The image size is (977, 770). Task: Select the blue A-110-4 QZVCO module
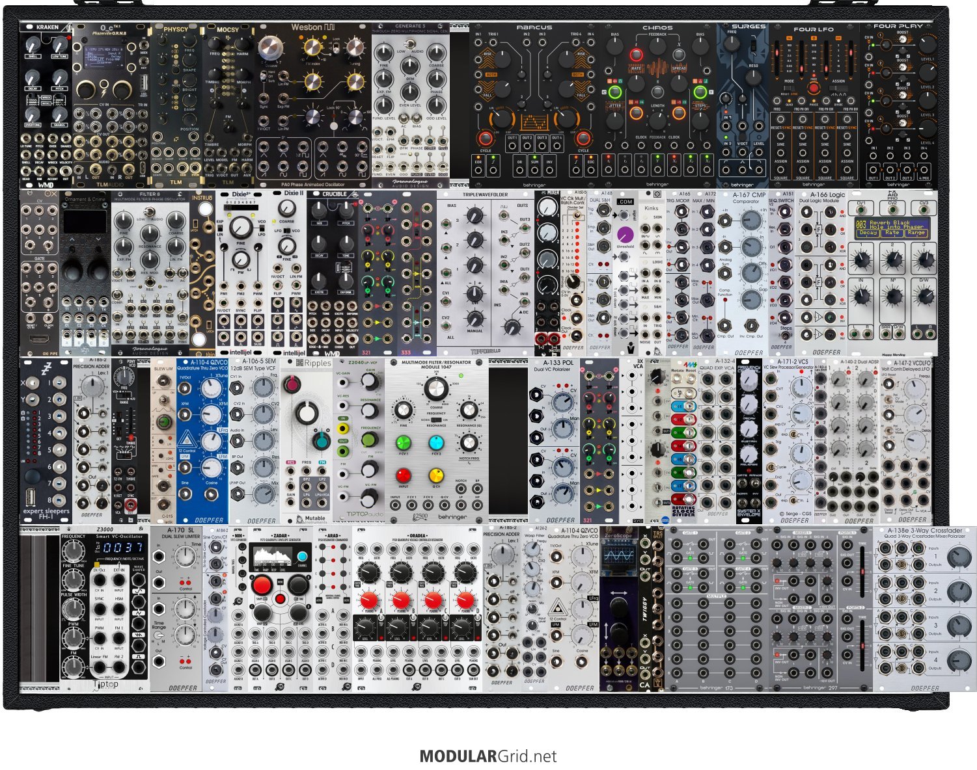tap(202, 440)
